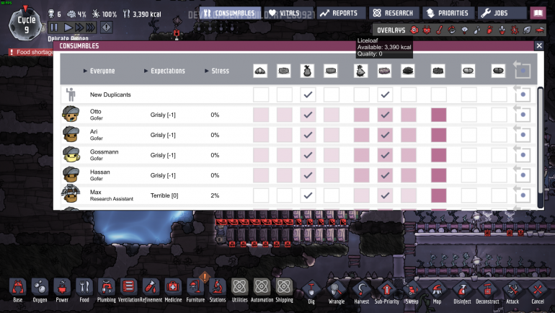Viewport: 555px width, 313px height.
Task: Reset Otto's row with the arrow-box button
Action: coord(522,114)
